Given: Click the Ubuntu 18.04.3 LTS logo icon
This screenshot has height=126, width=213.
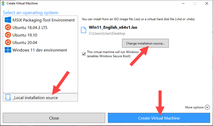Looking at the screenshot, I should [8, 27].
